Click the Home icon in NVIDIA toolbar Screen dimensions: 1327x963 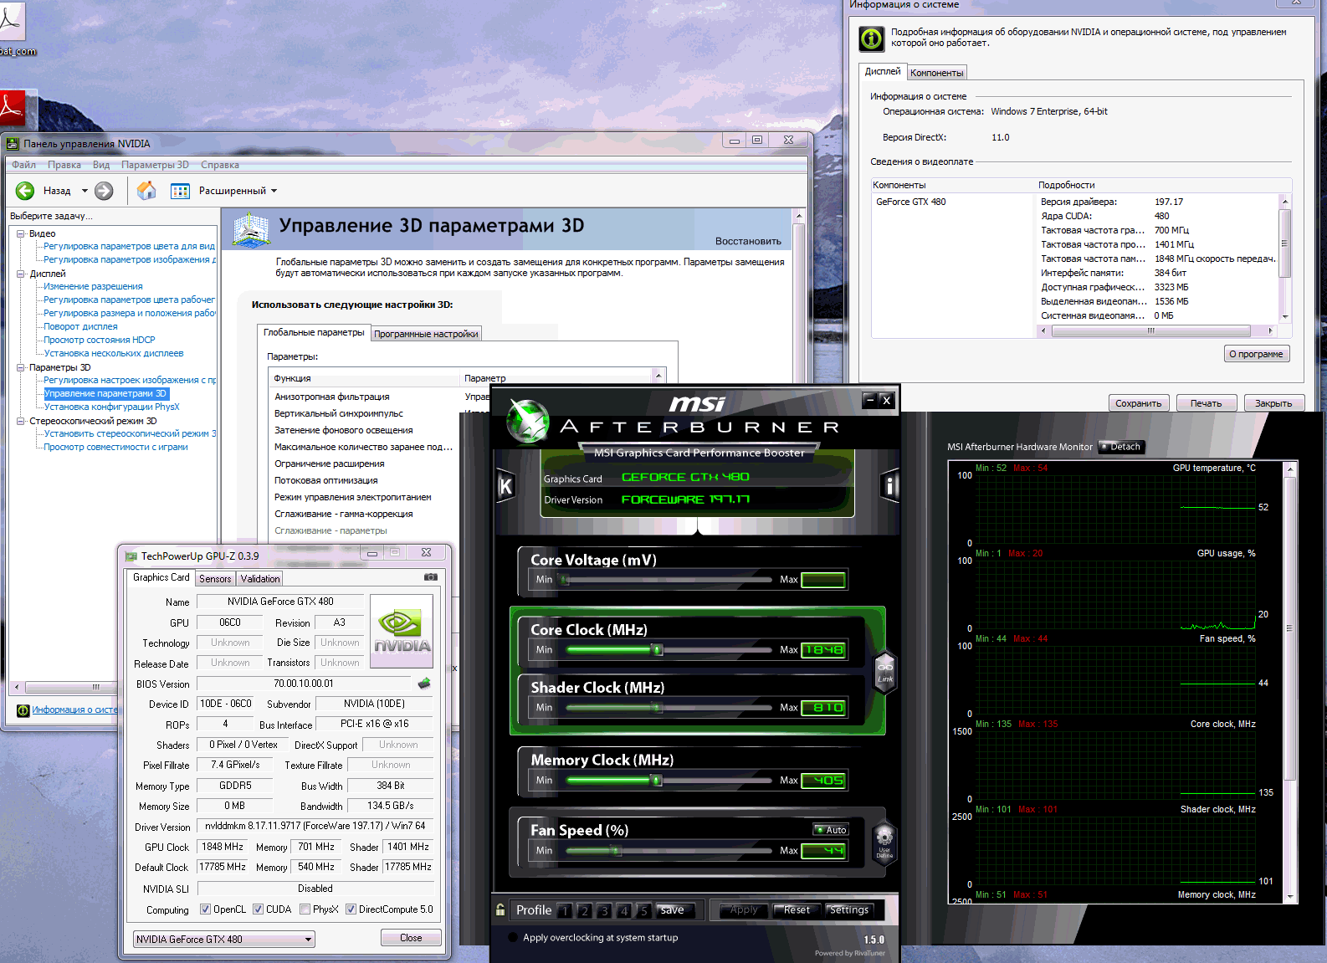(x=146, y=191)
